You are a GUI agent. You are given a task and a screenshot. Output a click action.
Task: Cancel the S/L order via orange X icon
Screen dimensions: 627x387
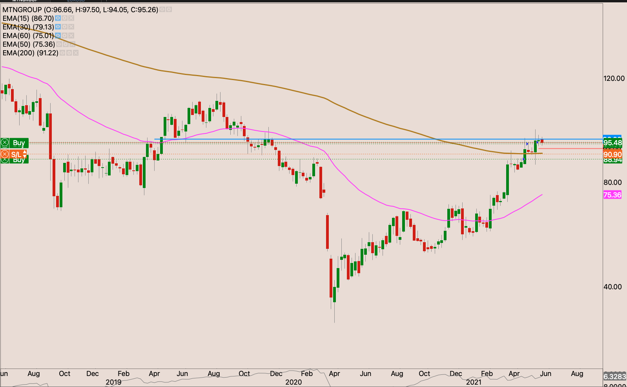coord(5,154)
